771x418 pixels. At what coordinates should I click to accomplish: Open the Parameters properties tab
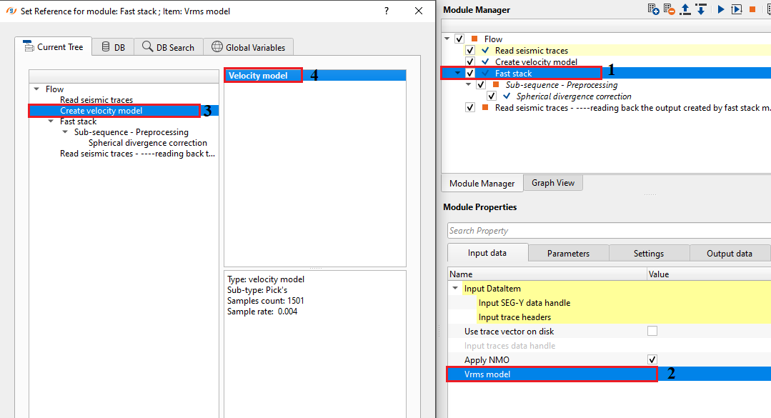pyautogui.click(x=568, y=253)
